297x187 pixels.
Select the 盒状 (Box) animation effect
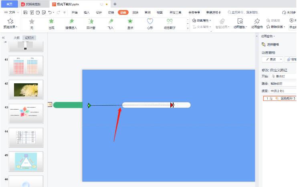130,24
